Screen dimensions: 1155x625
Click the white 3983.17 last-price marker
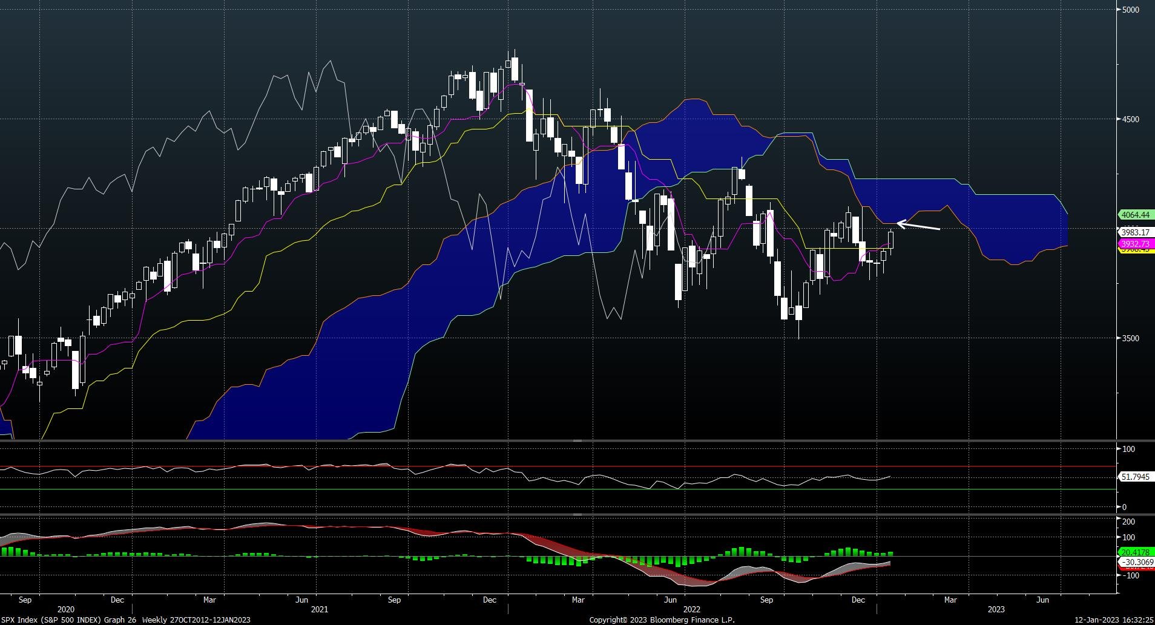pos(1137,232)
